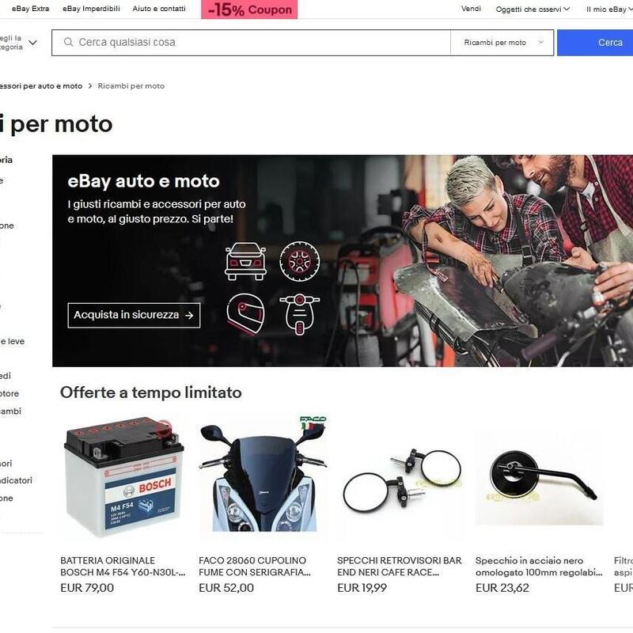Click the wheel tire icon in banner
This screenshot has height=633, width=633.
click(x=300, y=261)
